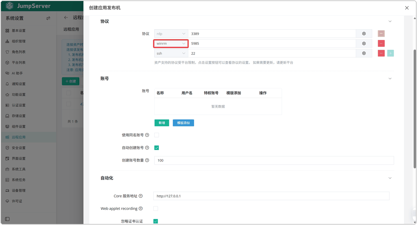Click the dialog vertical scrollbar
Screen dimensions: 417x225
click(415, 108)
